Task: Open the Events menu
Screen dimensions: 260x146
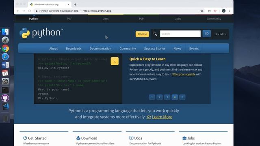Action: coord(194,49)
